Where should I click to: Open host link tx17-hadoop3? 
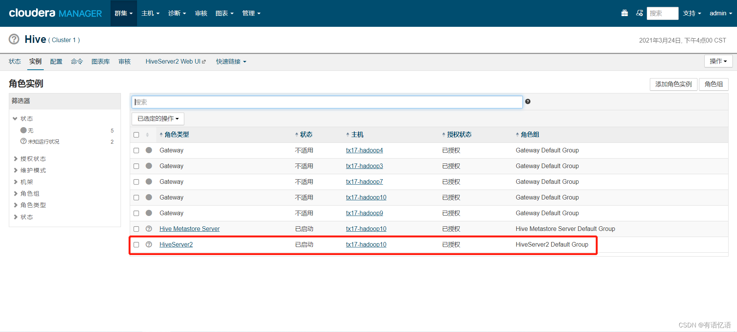coord(364,166)
